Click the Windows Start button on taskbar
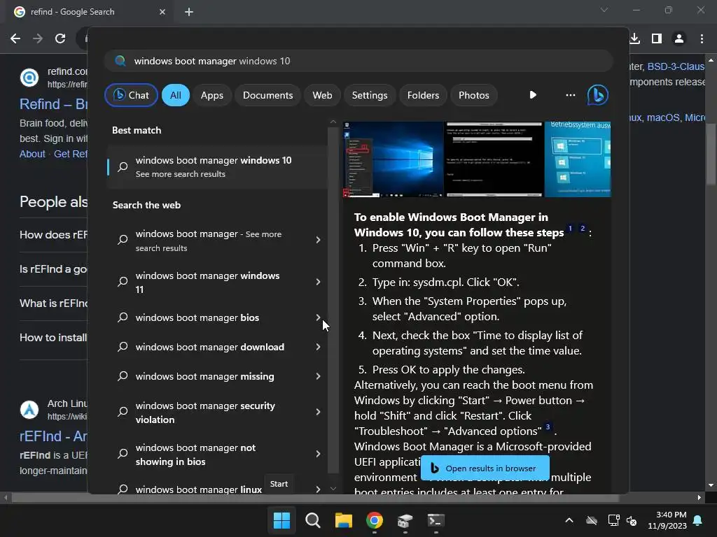 point(281,520)
